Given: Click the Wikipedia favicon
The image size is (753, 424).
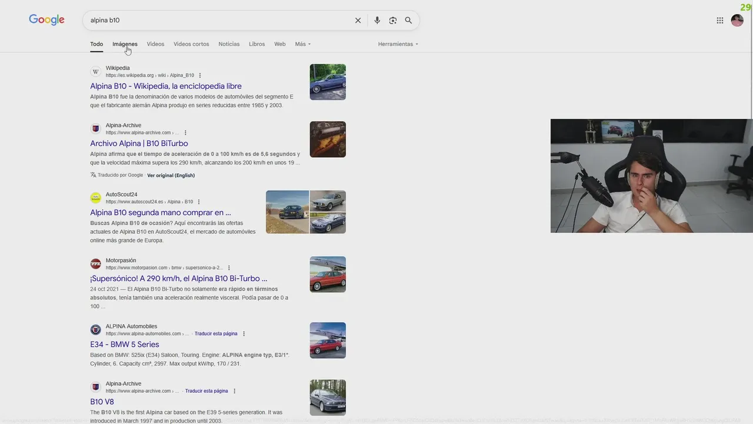Looking at the screenshot, I should [x=95, y=72].
